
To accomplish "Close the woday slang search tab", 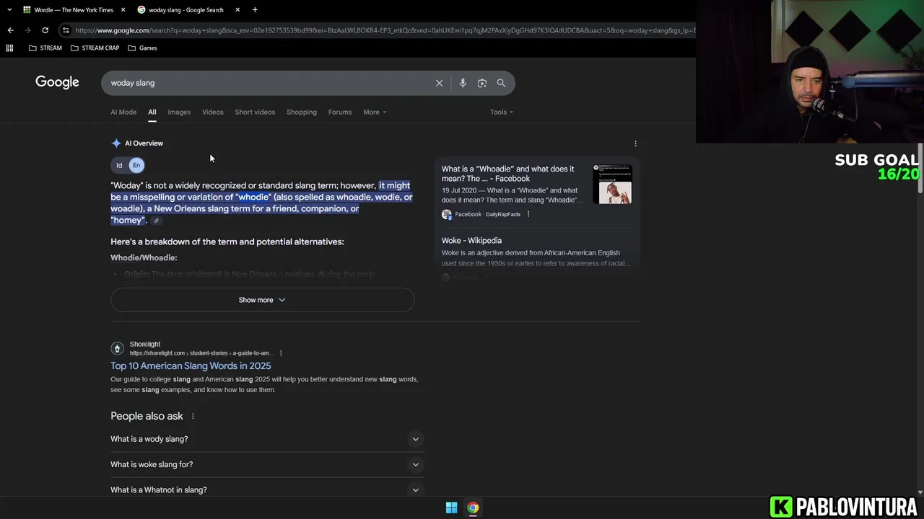I will (238, 9).
